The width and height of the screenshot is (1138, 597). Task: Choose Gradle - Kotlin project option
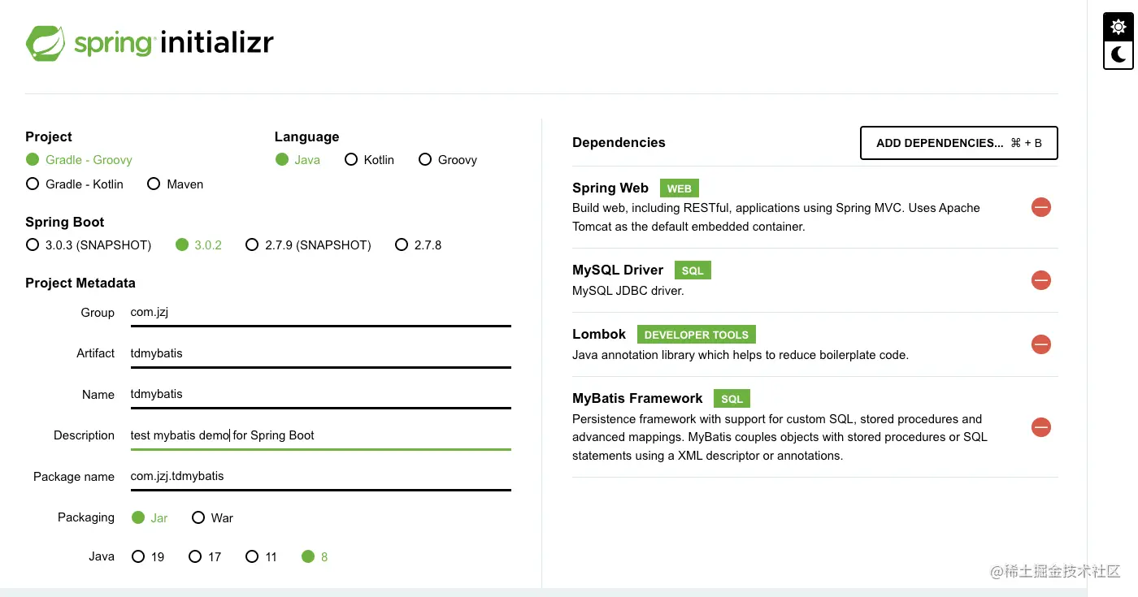click(33, 184)
